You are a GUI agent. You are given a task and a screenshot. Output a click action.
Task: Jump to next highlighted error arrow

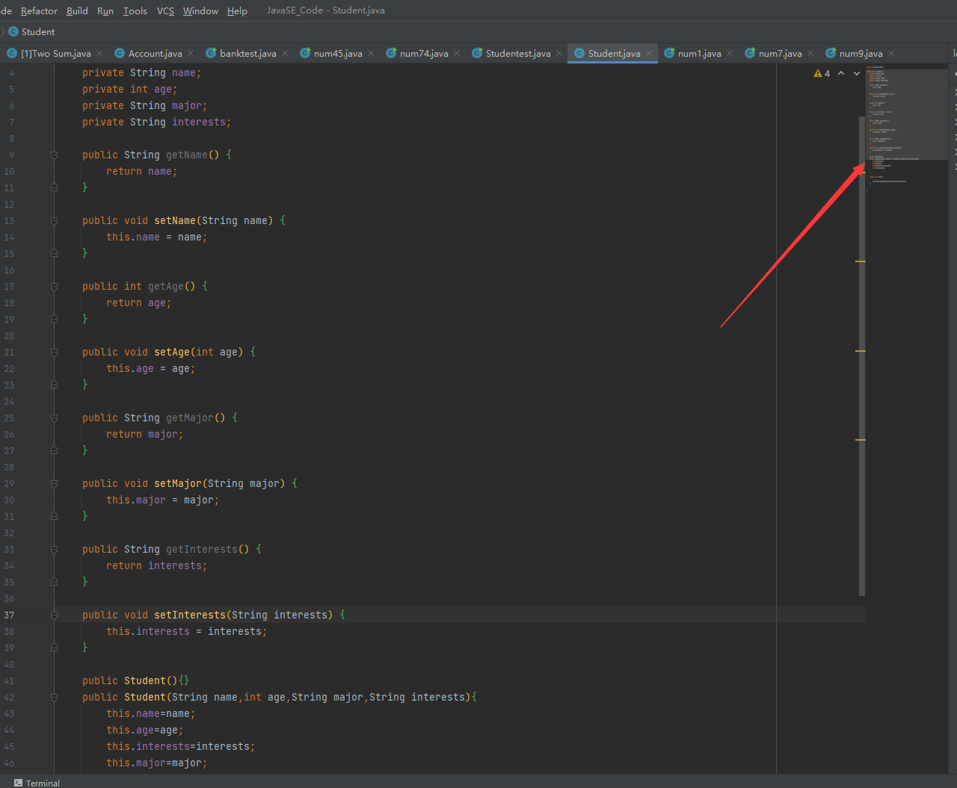(x=857, y=73)
